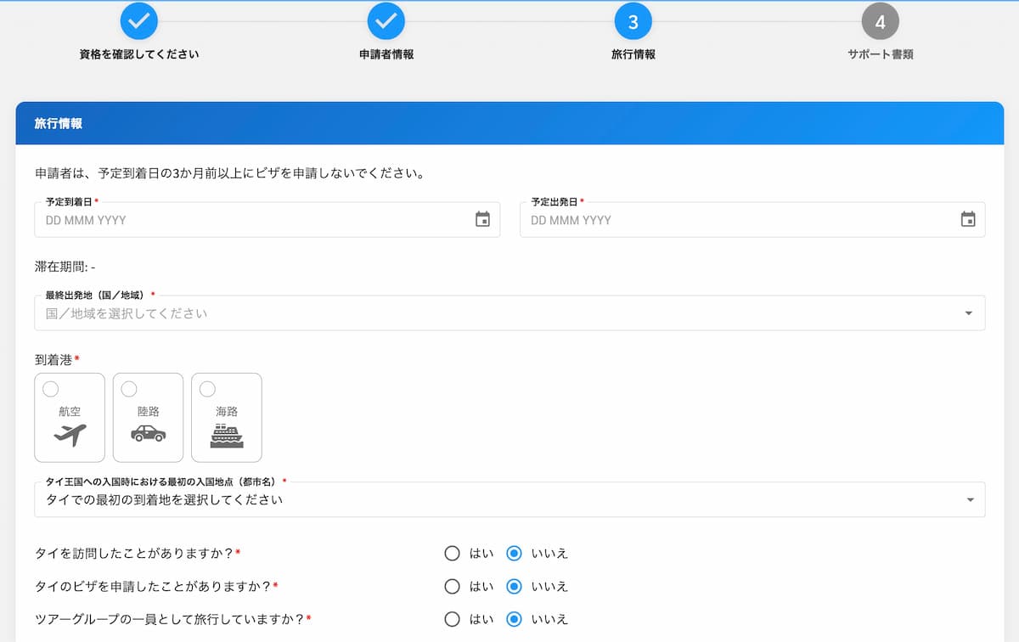Expand the 最終出発地 country dropdown arrow

click(x=969, y=313)
